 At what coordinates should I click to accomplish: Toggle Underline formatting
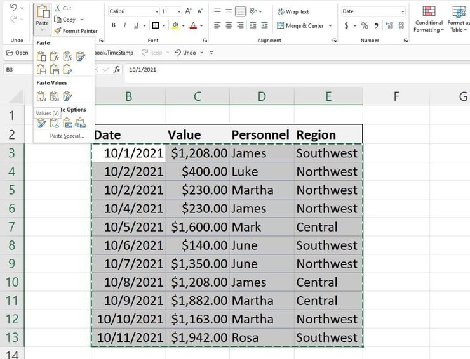point(136,25)
